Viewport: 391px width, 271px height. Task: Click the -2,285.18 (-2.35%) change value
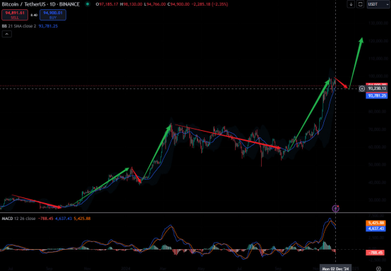click(210, 4)
